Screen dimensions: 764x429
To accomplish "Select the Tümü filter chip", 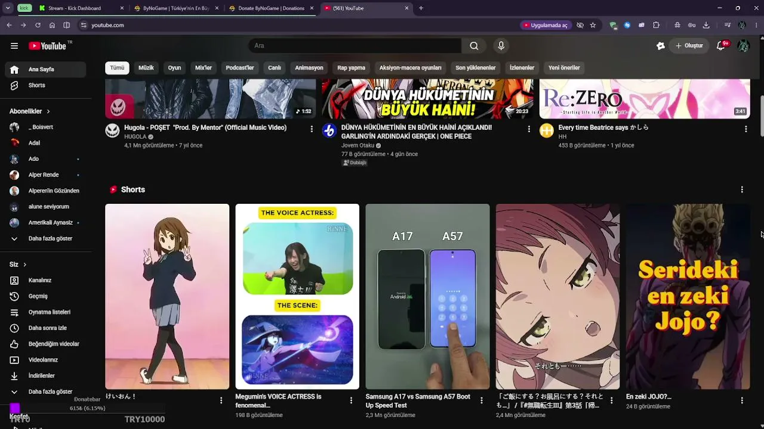I will pos(117,68).
